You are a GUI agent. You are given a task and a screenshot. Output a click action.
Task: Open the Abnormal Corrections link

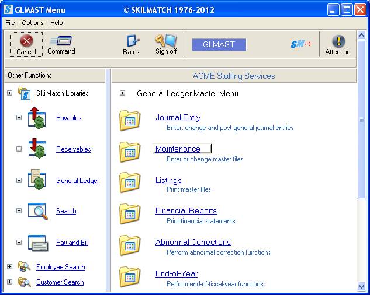coord(193,242)
